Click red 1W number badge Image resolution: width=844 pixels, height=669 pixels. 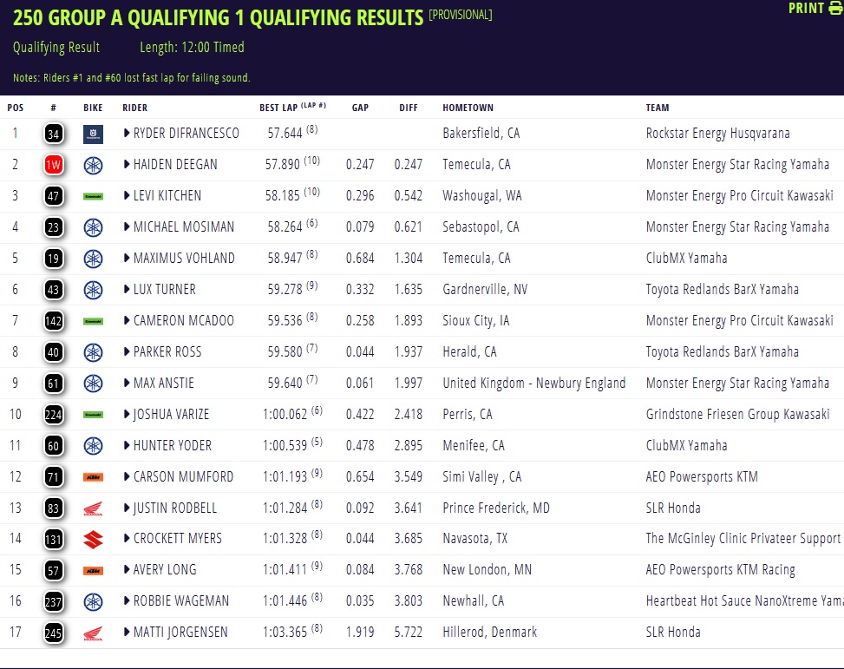coord(54,165)
